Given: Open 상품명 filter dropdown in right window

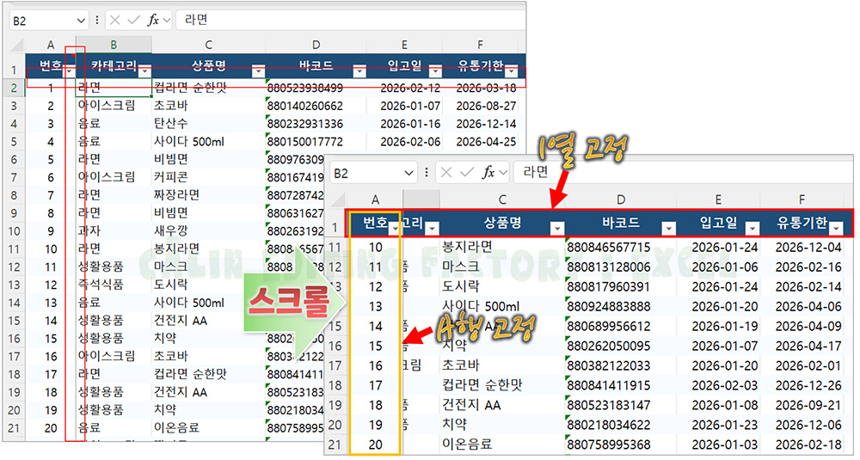Looking at the screenshot, I should tap(557, 229).
